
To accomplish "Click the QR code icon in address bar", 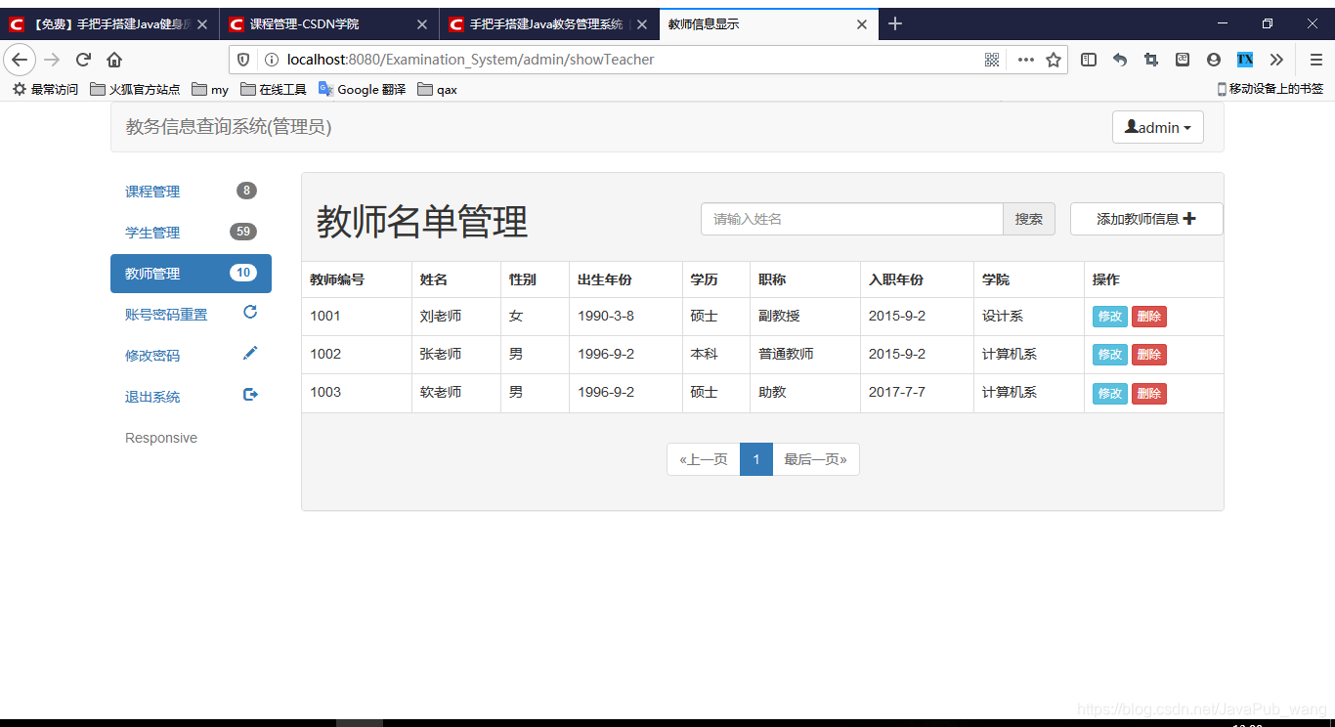I will [x=992, y=60].
